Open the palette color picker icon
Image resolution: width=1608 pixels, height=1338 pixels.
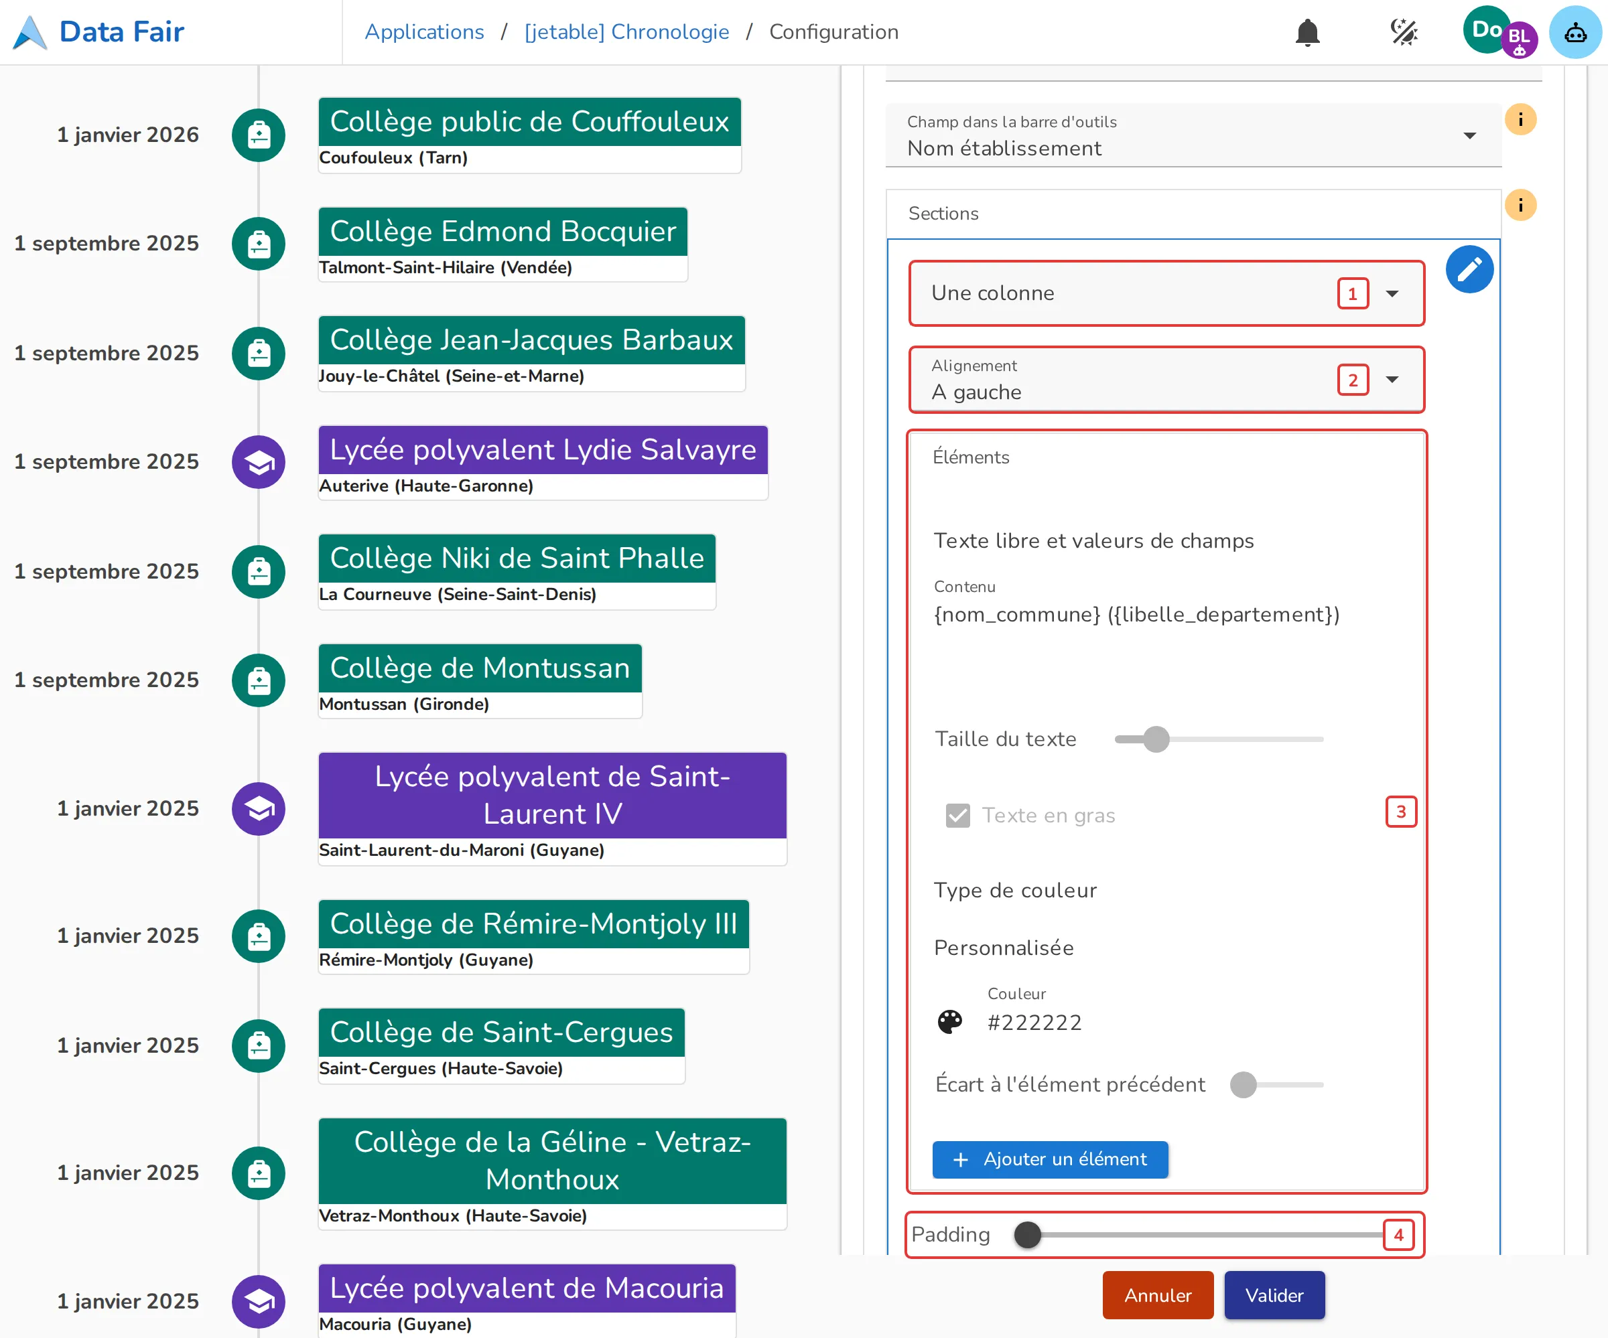click(949, 1022)
